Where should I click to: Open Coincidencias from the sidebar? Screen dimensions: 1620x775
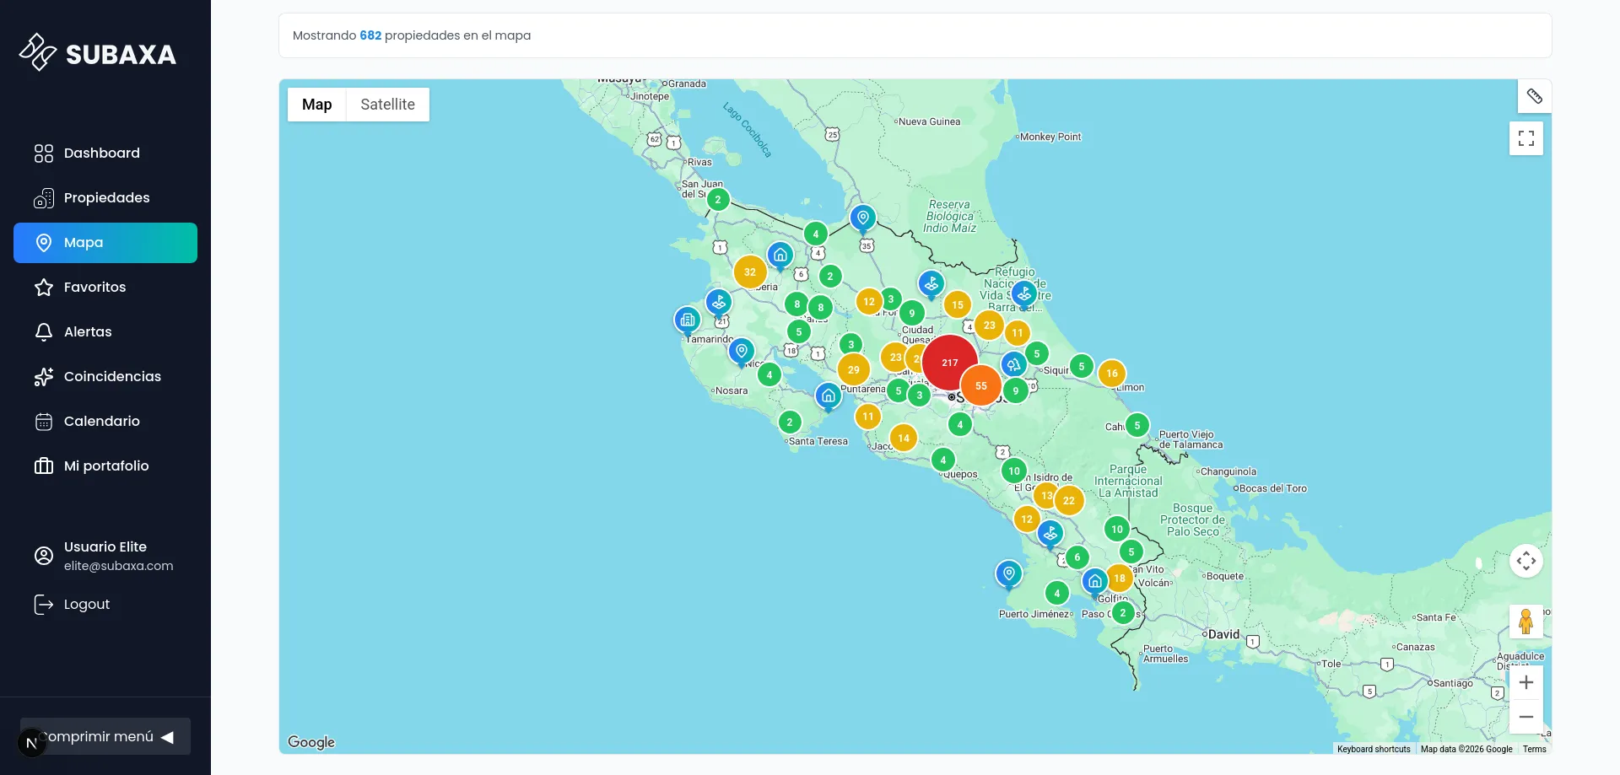click(x=105, y=377)
